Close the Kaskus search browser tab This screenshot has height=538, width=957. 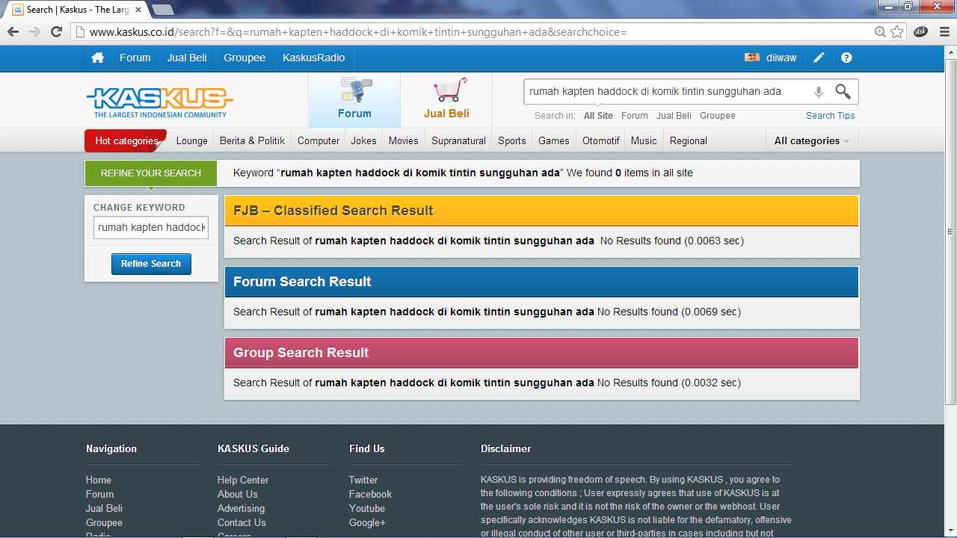tap(138, 10)
